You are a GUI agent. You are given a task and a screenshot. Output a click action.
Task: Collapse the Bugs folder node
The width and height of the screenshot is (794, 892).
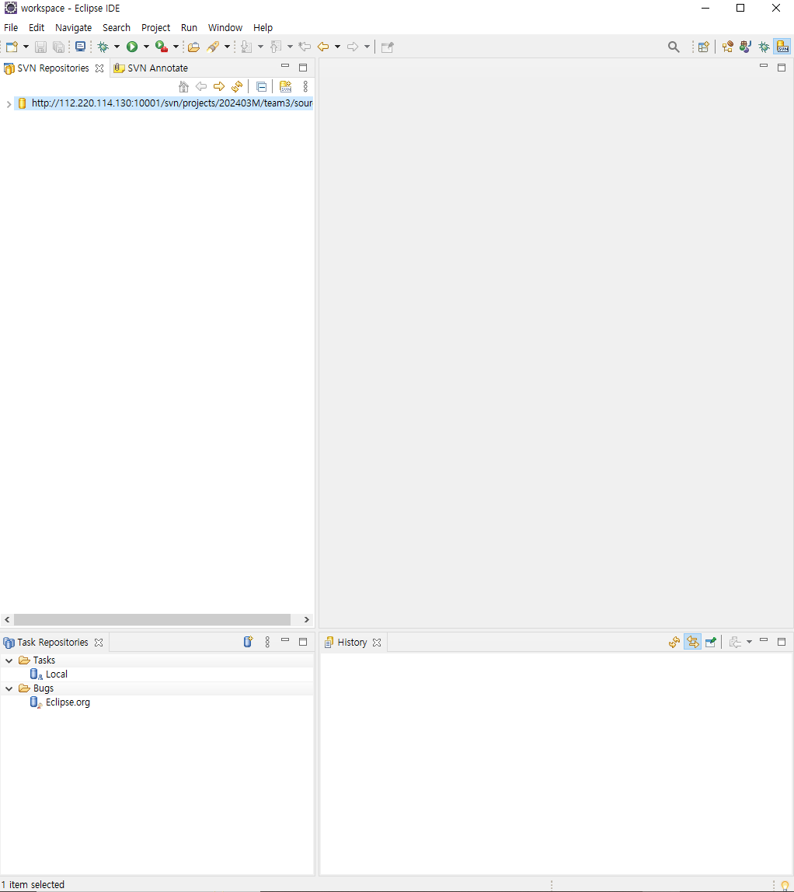coord(9,688)
